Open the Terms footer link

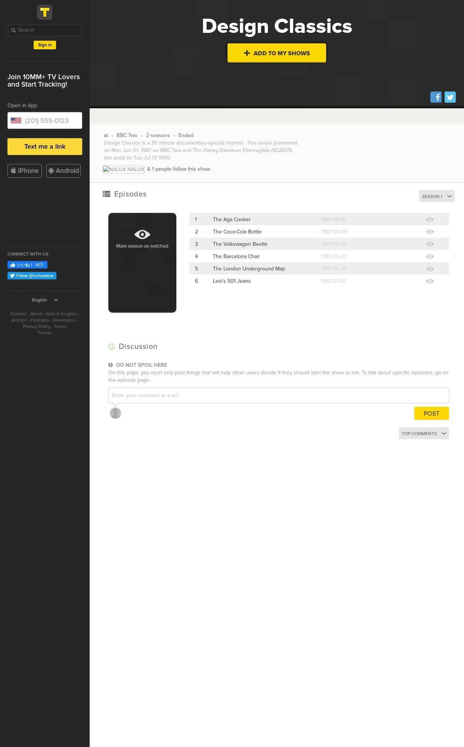click(x=60, y=326)
